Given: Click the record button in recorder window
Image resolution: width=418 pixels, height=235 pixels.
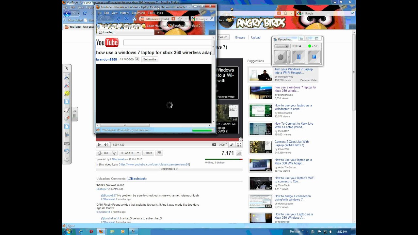Looking at the screenshot, I should [x=280, y=57].
